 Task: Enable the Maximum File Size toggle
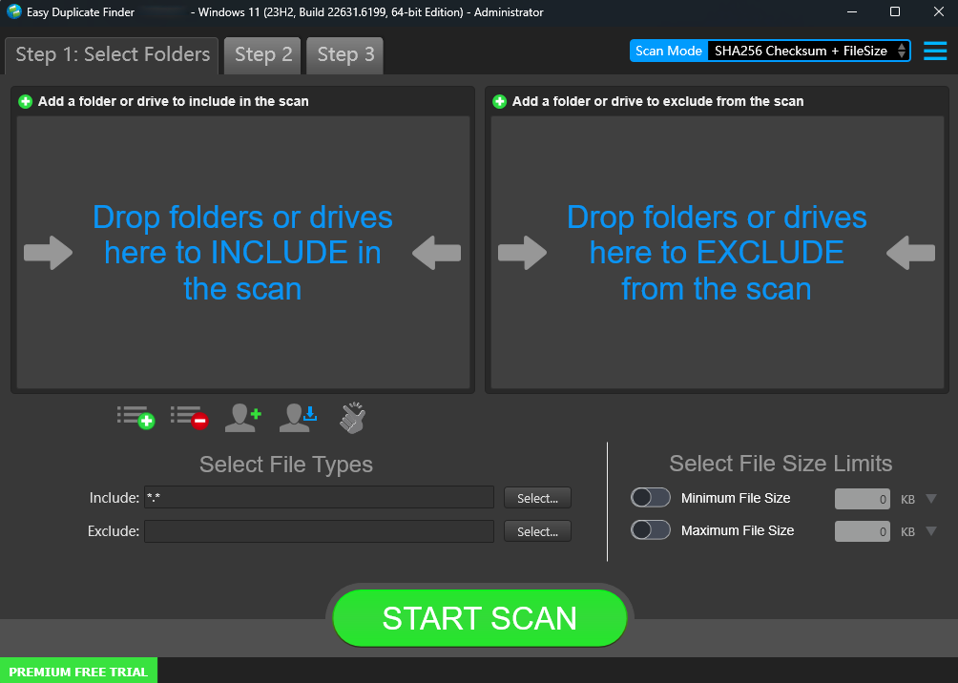[x=651, y=530]
